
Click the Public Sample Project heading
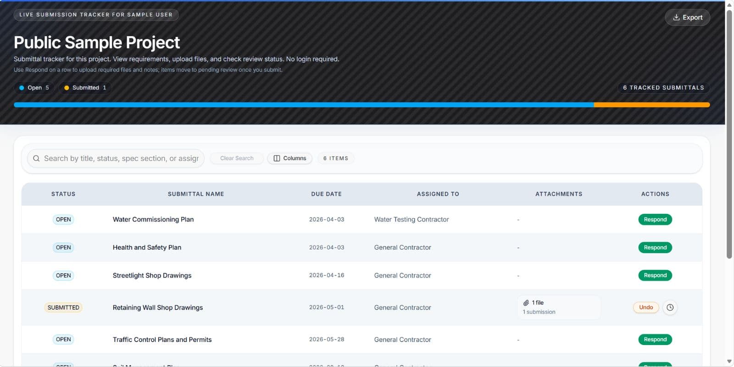pyautogui.click(x=97, y=42)
